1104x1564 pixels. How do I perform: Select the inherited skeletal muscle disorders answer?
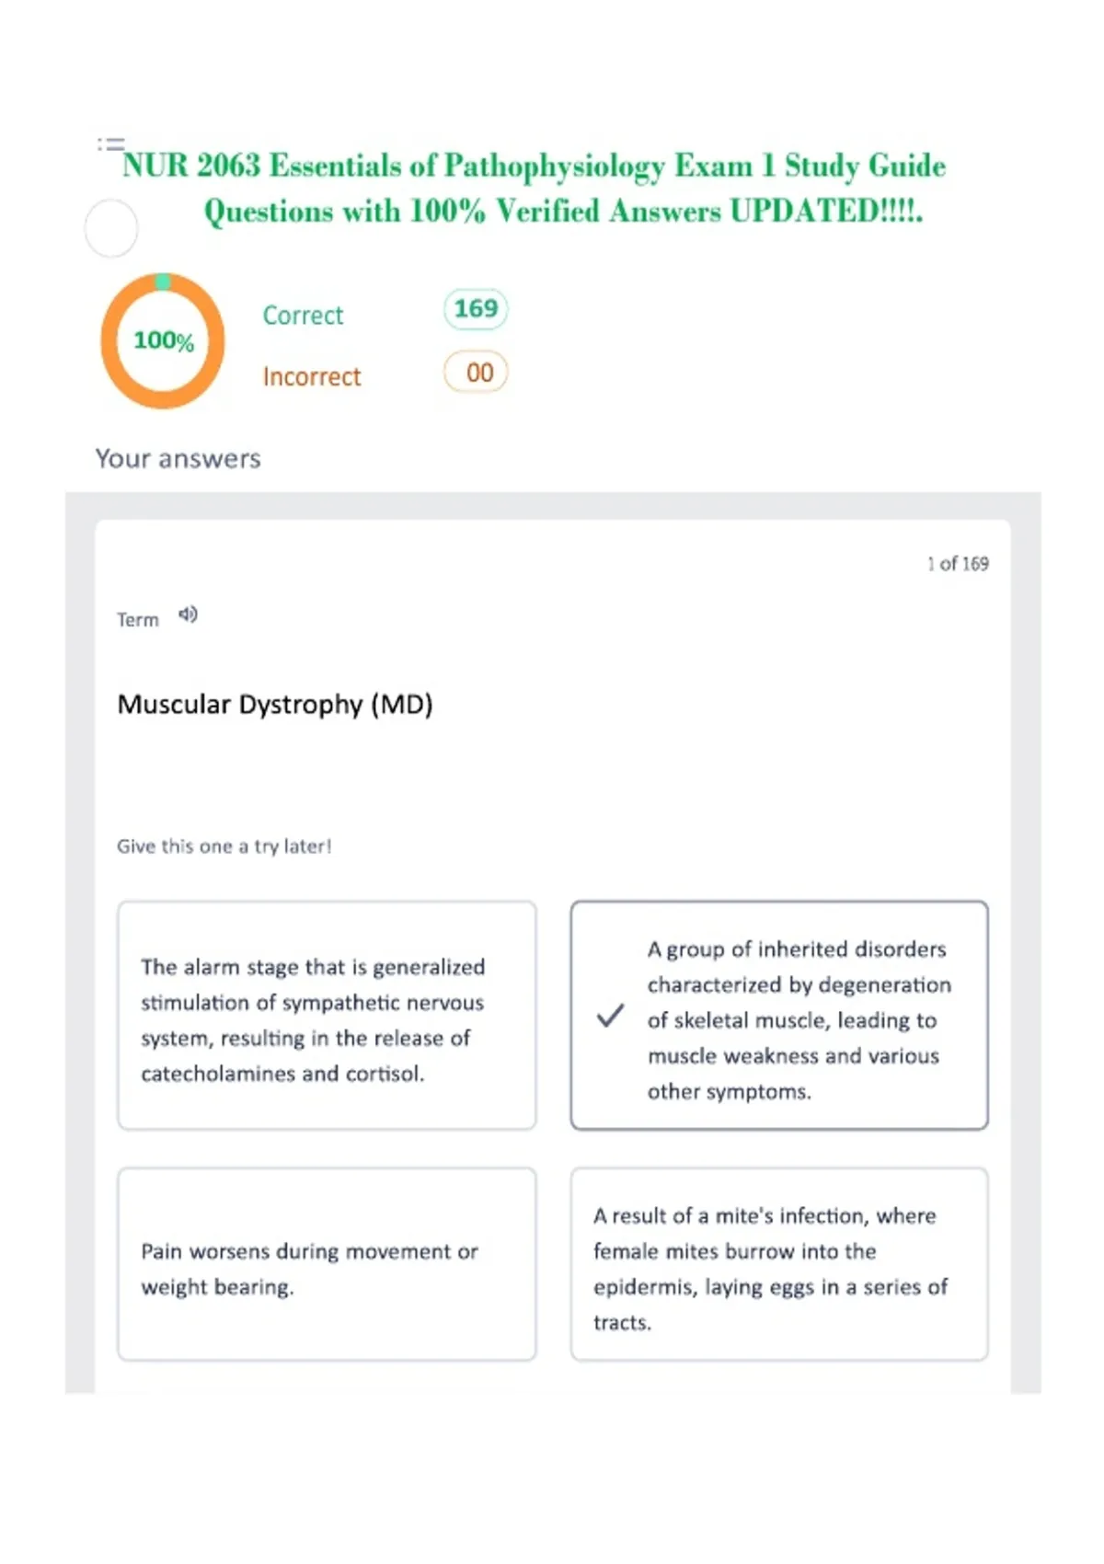[x=779, y=1016]
